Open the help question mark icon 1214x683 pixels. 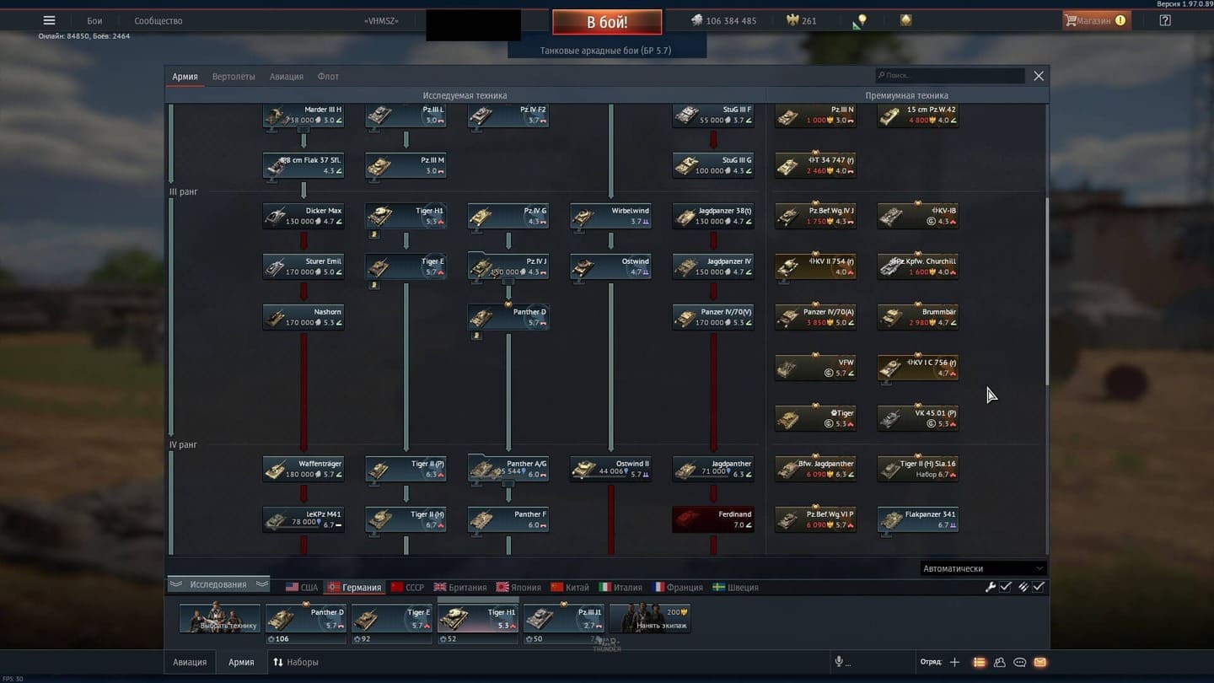click(1165, 20)
